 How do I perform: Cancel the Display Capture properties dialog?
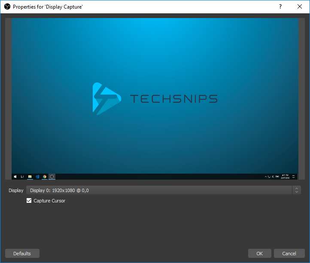tap(289, 254)
